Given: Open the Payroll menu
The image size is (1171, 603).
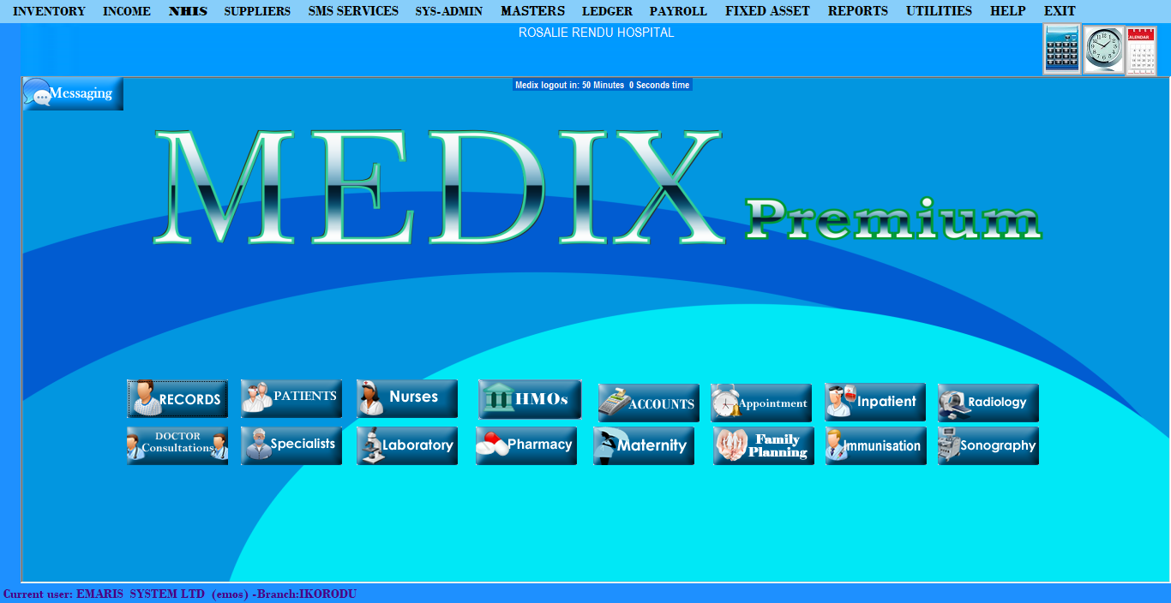Looking at the screenshot, I should point(678,11).
